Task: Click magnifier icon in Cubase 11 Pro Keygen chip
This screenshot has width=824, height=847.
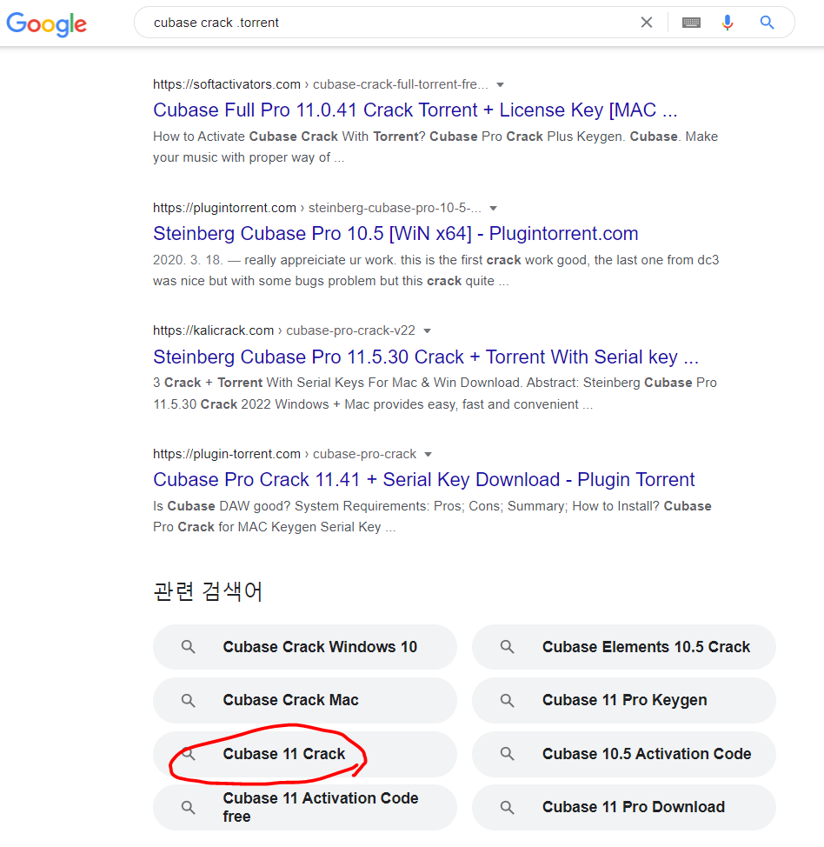Action: tap(507, 701)
